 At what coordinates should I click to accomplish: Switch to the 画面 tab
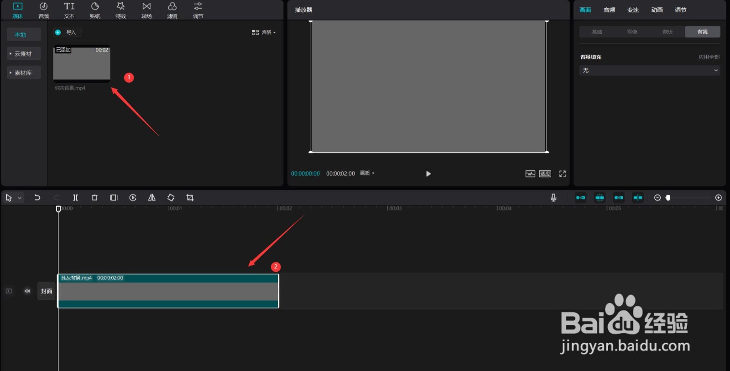585,10
